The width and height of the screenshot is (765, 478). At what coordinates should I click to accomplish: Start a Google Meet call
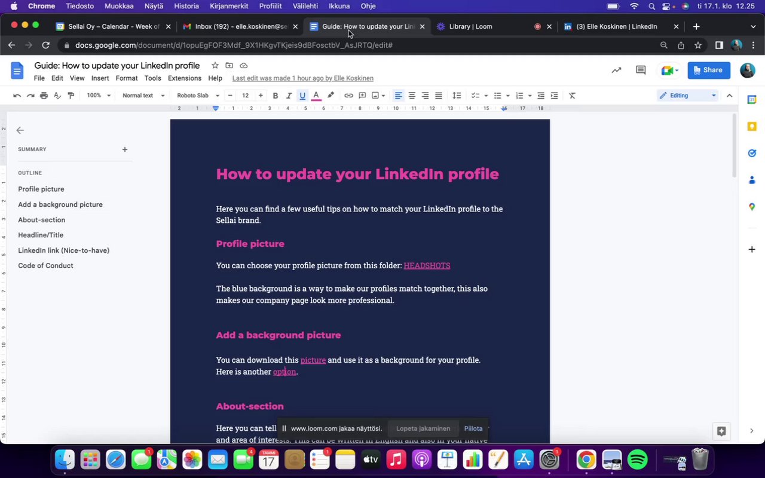point(669,70)
